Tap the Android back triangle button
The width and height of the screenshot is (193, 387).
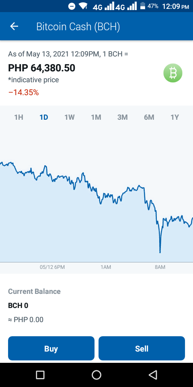pyautogui.click(x=153, y=375)
